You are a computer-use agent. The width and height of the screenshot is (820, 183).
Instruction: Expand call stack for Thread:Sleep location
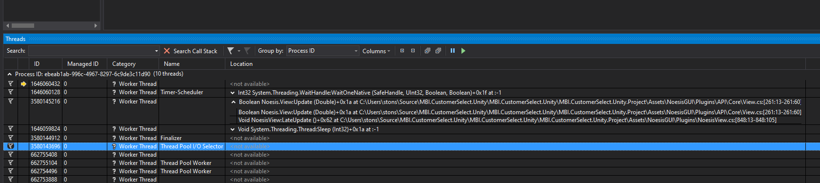[233, 129]
